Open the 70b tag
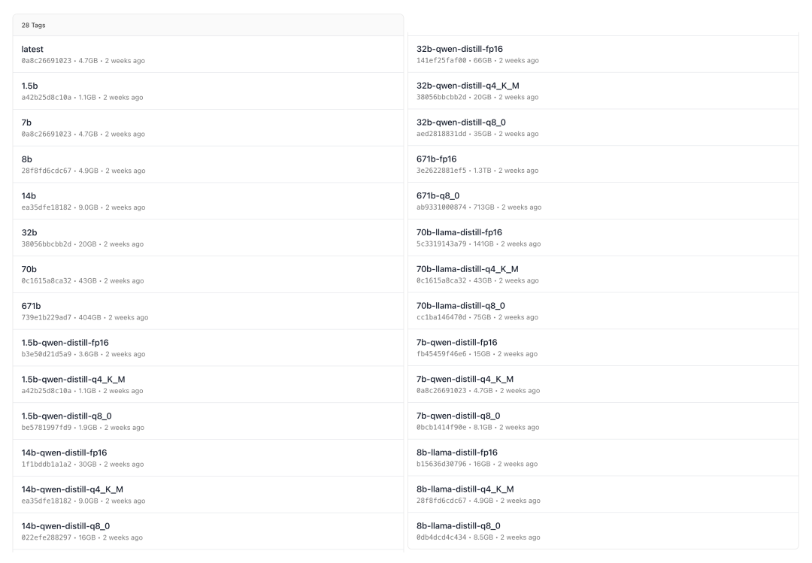 [x=29, y=270]
